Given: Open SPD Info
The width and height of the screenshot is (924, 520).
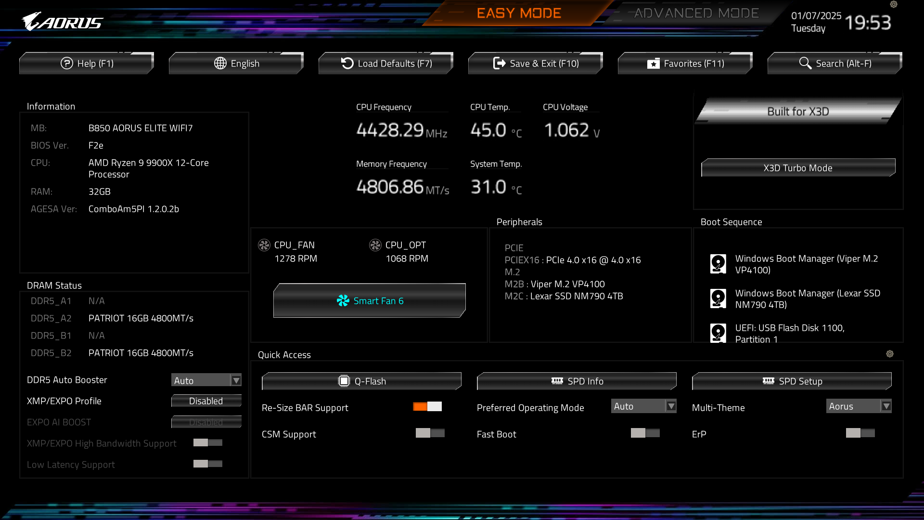Looking at the screenshot, I should (577, 381).
